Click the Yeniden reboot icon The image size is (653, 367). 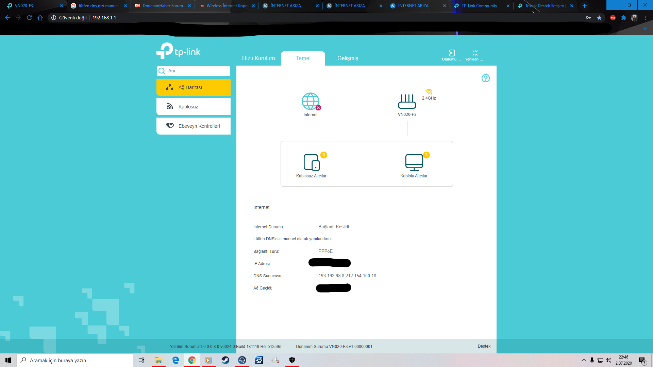pos(475,53)
